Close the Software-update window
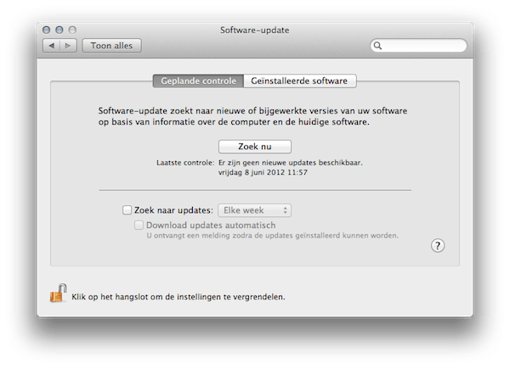 click(47, 31)
